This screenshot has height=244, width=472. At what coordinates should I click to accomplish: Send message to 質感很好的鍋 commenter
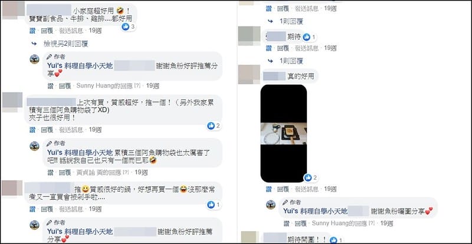pos(71,209)
